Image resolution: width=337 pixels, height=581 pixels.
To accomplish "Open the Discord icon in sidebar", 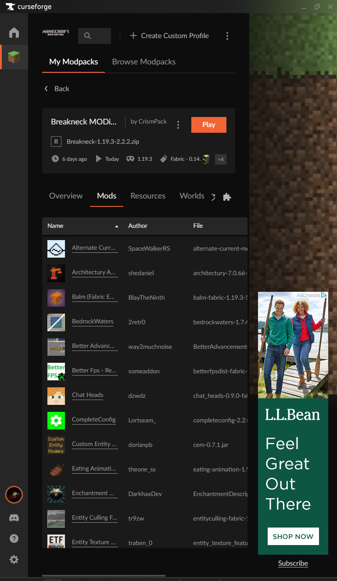I will point(14,518).
